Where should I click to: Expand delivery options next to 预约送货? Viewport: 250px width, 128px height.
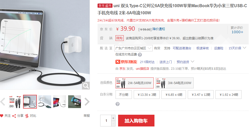click(192, 61)
